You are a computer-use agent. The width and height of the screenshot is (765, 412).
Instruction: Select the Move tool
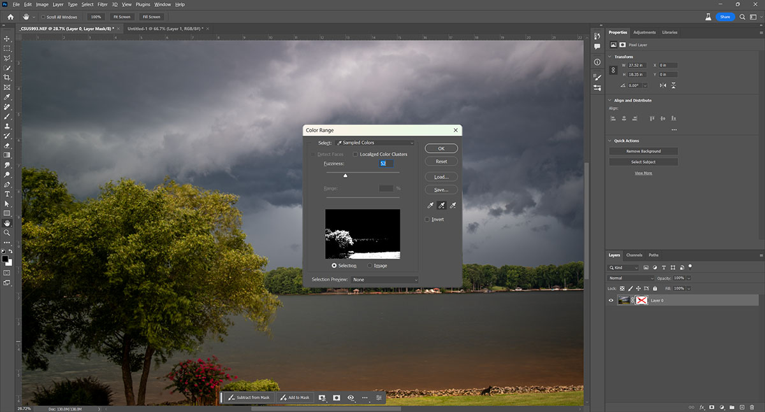7,39
